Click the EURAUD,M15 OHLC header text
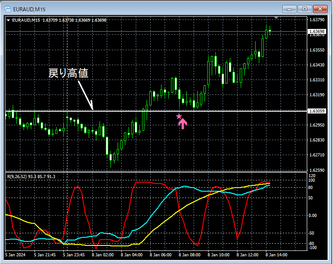This screenshot has height=264, width=333. (59, 20)
